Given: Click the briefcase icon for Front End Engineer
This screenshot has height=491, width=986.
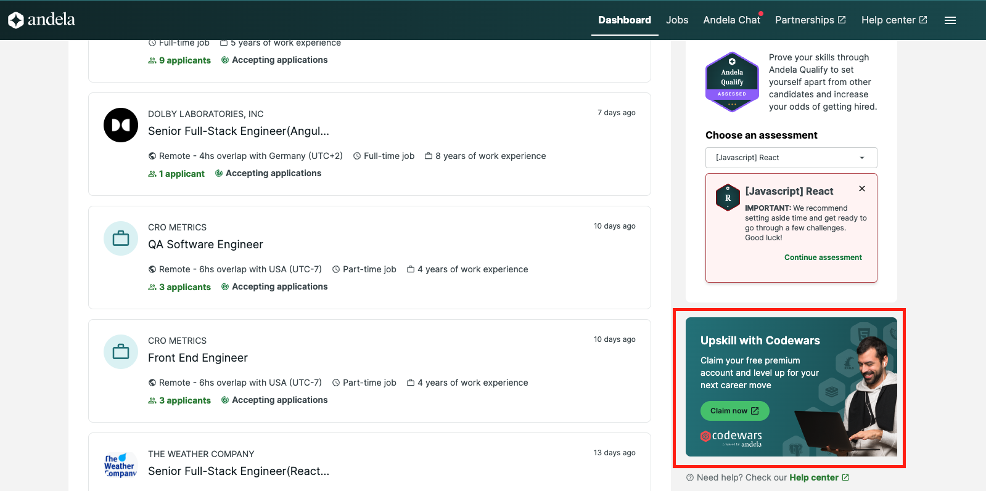Looking at the screenshot, I should [x=121, y=352].
